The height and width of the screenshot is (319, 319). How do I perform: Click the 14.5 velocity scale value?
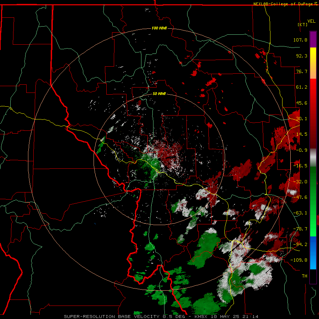click(x=302, y=134)
